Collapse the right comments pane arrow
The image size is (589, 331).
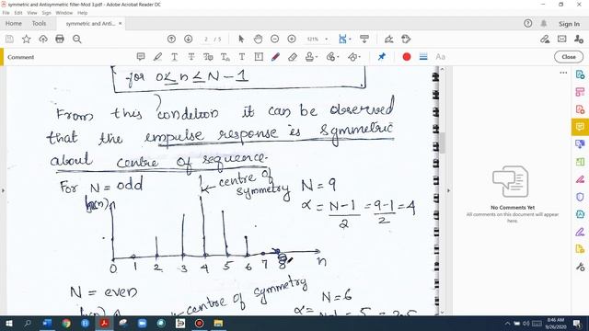[448, 190]
